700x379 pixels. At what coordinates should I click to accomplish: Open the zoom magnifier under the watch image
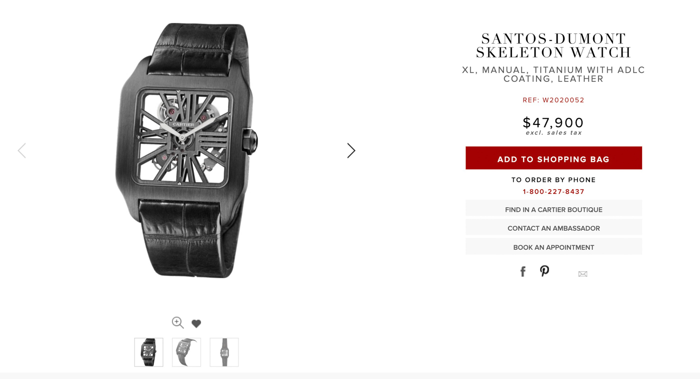coord(177,323)
